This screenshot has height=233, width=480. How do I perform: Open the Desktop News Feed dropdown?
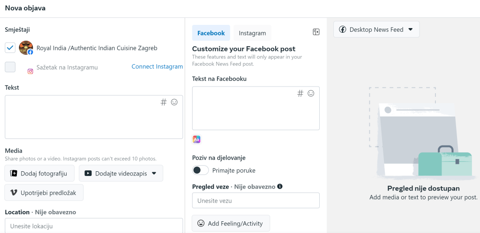click(x=376, y=29)
